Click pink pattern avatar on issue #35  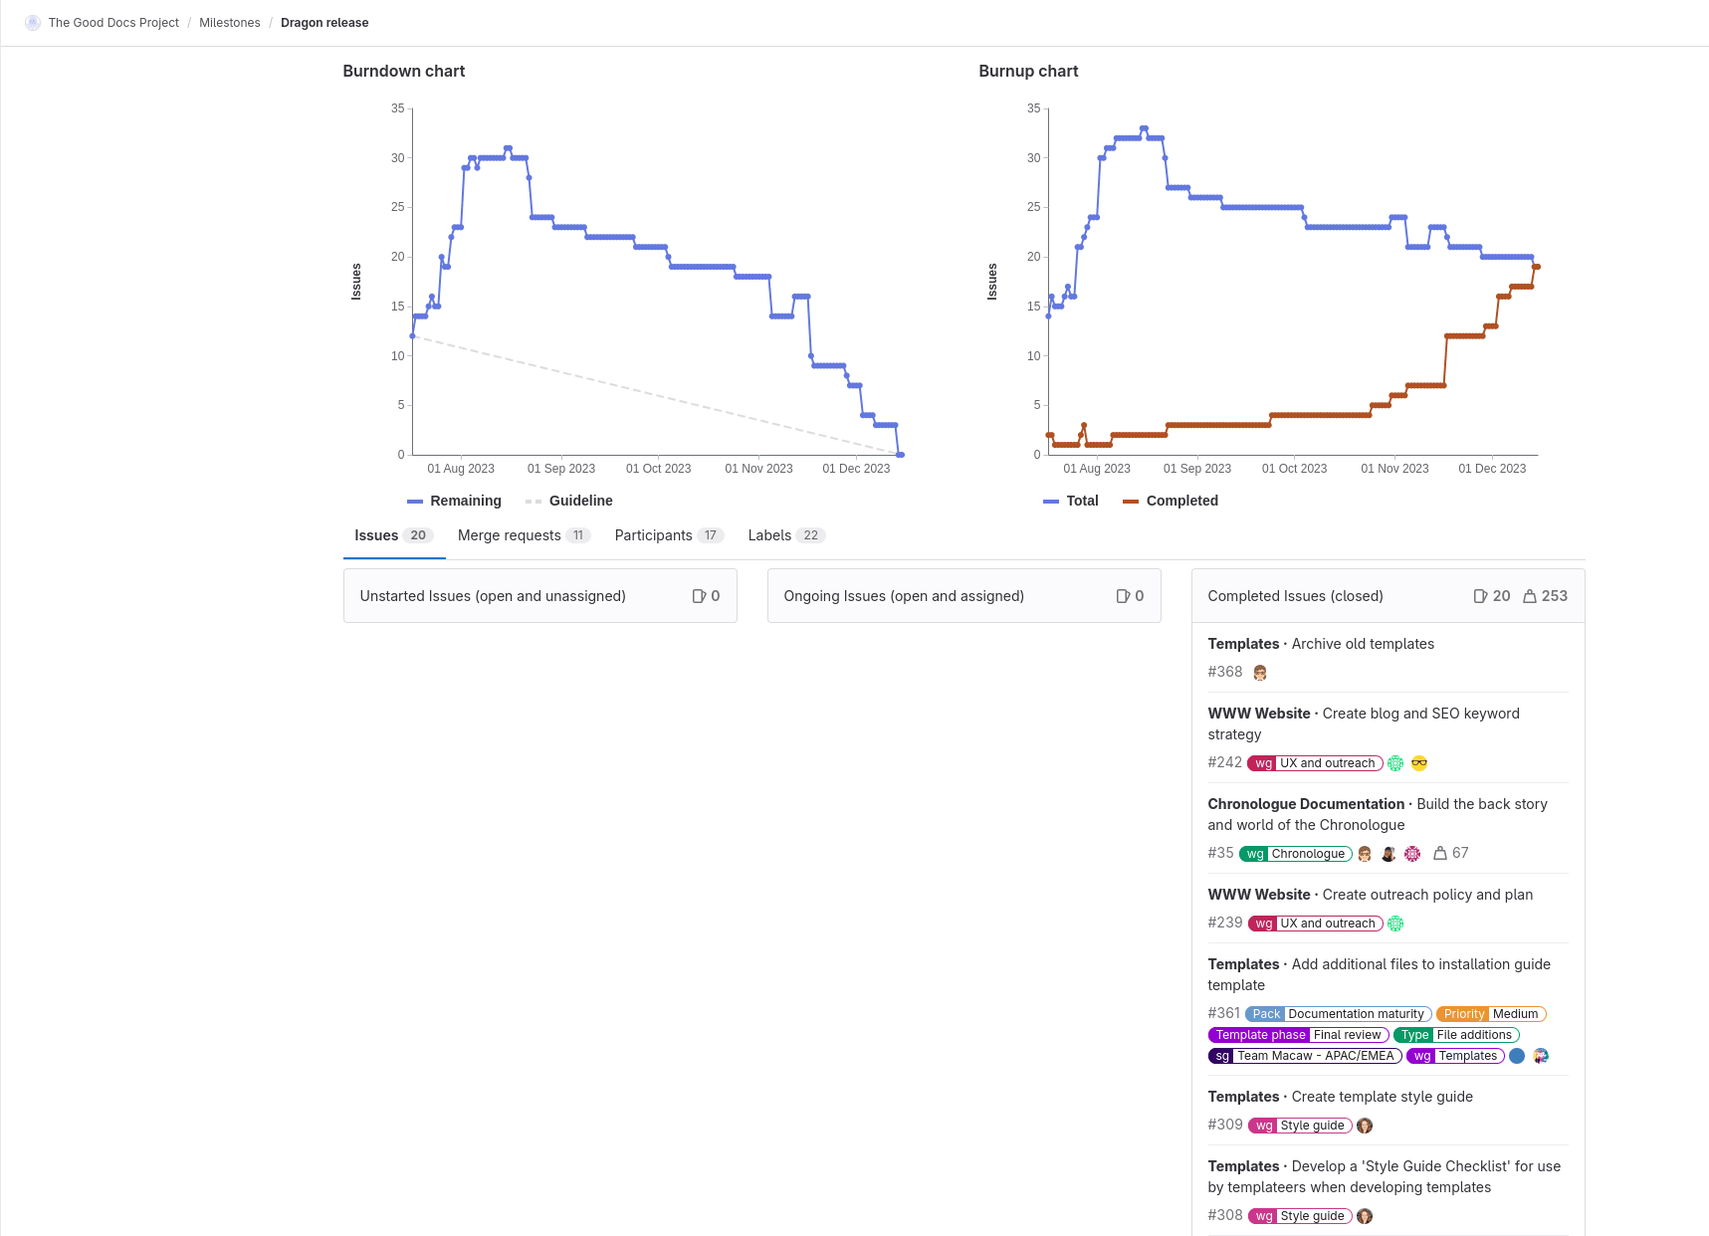pyautogui.click(x=1412, y=854)
